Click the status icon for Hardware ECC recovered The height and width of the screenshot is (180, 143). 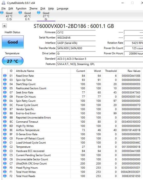[x=5, y=151]
